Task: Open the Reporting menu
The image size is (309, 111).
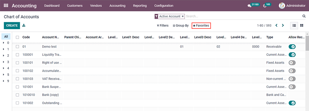Action: 140,6
